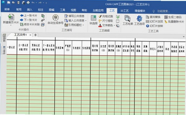The height and width of the screenshot is (115, 186).
Task: Click the 自动生成序号 icon
Action: pyautogui.click(x=56, y=18)
